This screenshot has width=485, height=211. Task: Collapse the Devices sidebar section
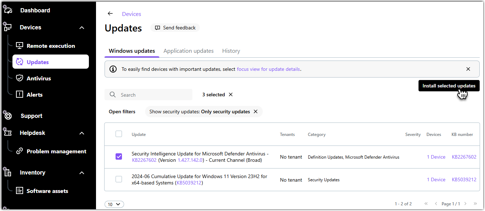pyautogui.click(x=82, y=28)
